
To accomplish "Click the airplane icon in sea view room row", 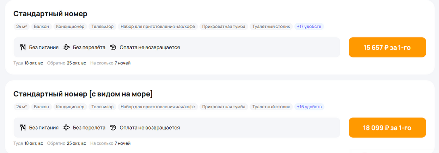I will tap(66, 128).
